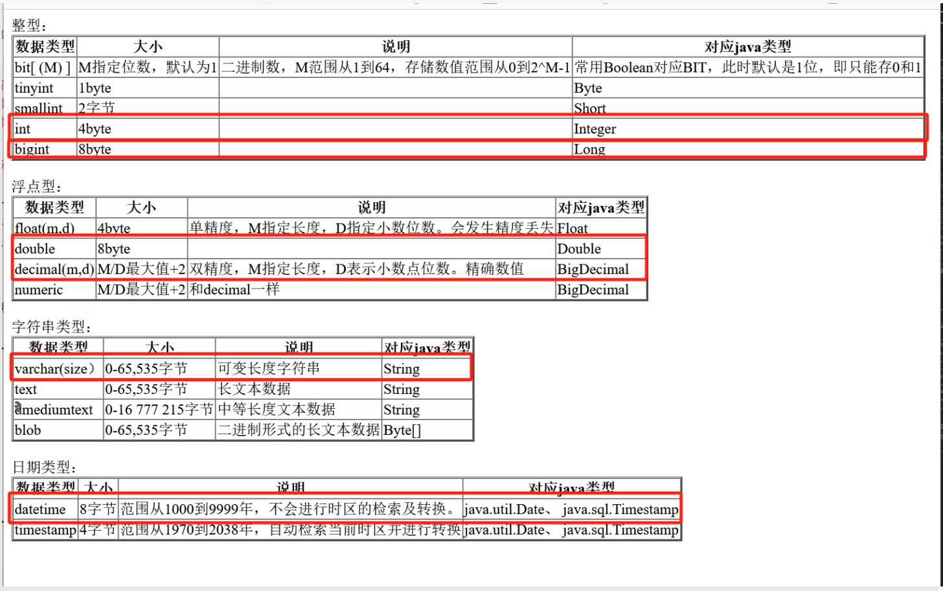Image resolution: width=943 pixels, height=591 pixels.
Task: Click the 'Integer' java type cell
Action: click(x=748, y=129)
